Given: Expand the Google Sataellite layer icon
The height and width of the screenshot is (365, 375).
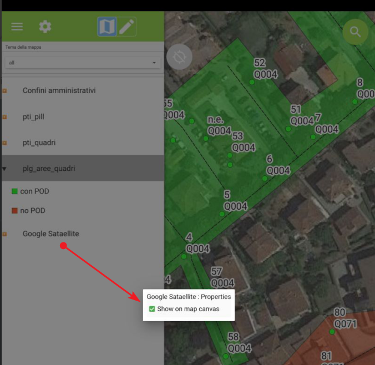Looking at the screenshot, I should point(5,234).
